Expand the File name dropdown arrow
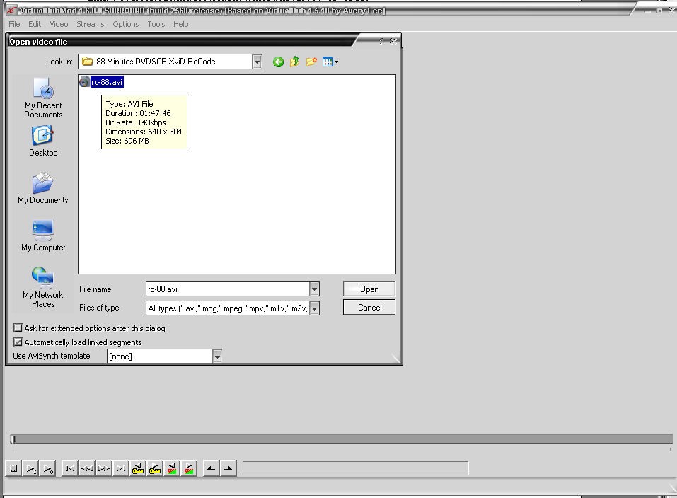Image resolution: width=677 pixels, height=498 pixels. click(314, 289)
